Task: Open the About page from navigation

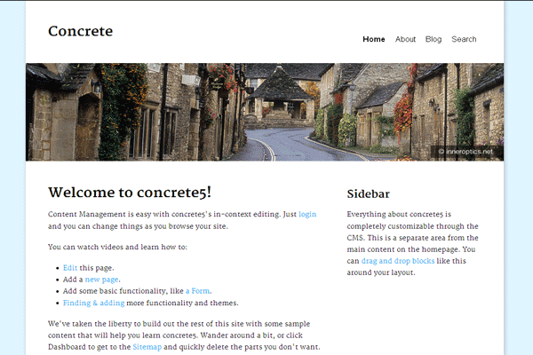Action: click(x=405, y=39)
